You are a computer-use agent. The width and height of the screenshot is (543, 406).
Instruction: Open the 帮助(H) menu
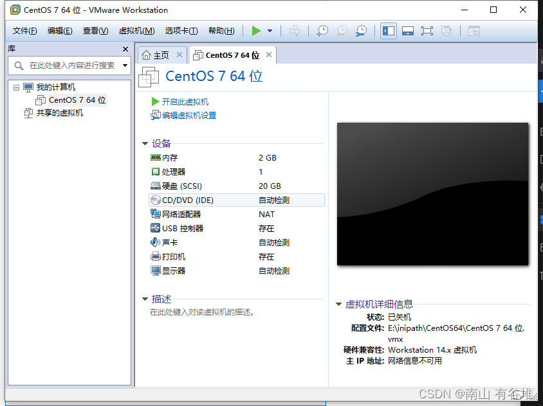point(221,31)
